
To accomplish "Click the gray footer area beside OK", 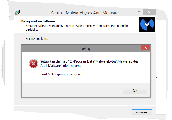I will 72,91.
